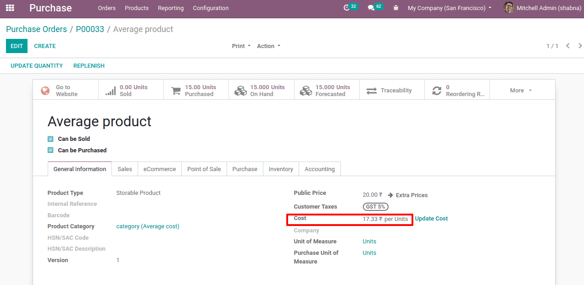The height and width of the screenshot is (285, 584).
Task: Switch to the General Information tab
Action: coord(80,169)
